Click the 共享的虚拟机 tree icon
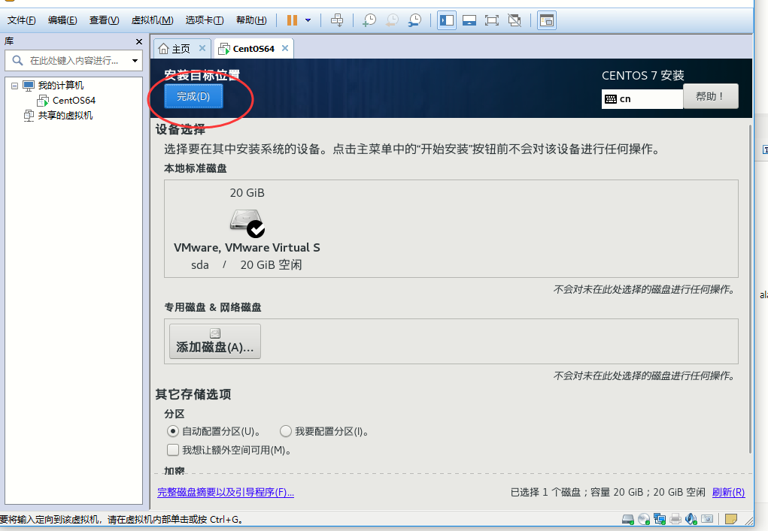768x531 pixels. [29, 116]
